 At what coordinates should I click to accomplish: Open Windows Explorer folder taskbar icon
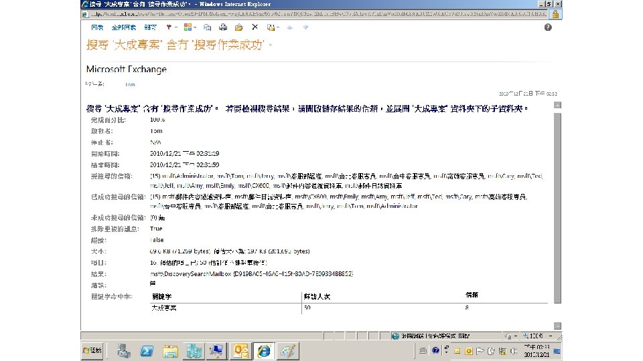point(170,351)
